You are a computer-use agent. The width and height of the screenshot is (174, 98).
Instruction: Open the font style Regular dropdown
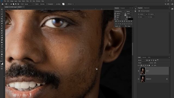129,11
